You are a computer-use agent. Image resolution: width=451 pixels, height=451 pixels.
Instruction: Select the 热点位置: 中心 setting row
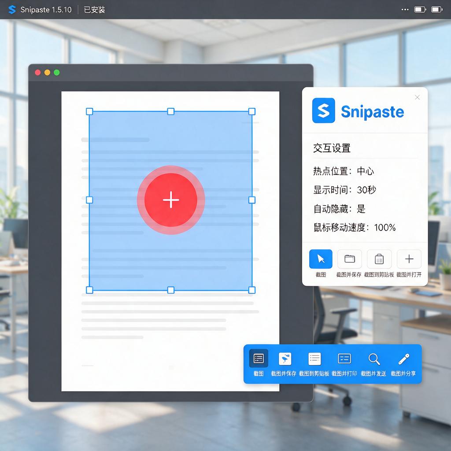[344, 171]
